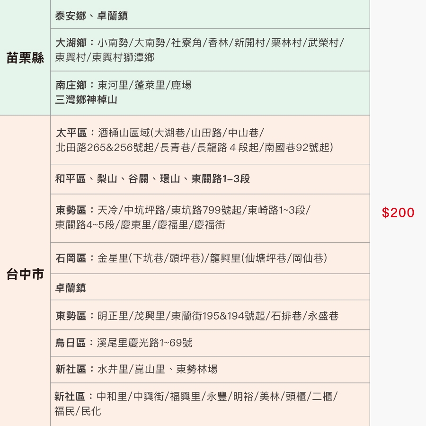Select the bold 南庄鄉 township label
This screenshot has width=426, height=426.
[71, 85]
